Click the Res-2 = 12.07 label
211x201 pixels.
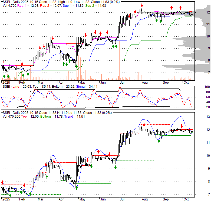[x=51, y=6]
